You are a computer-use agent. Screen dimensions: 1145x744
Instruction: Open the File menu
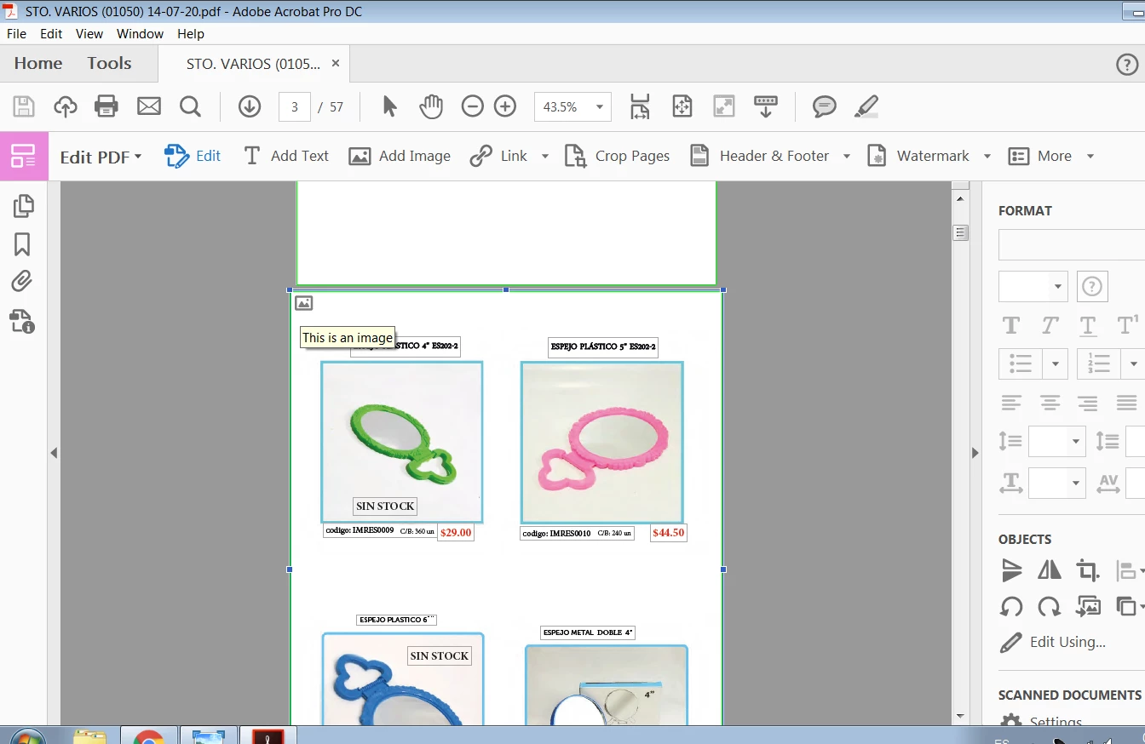click(x=16, y=34)
